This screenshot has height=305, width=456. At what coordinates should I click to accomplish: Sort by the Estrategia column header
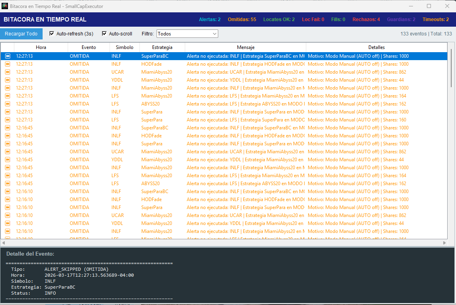coord(162,47)
